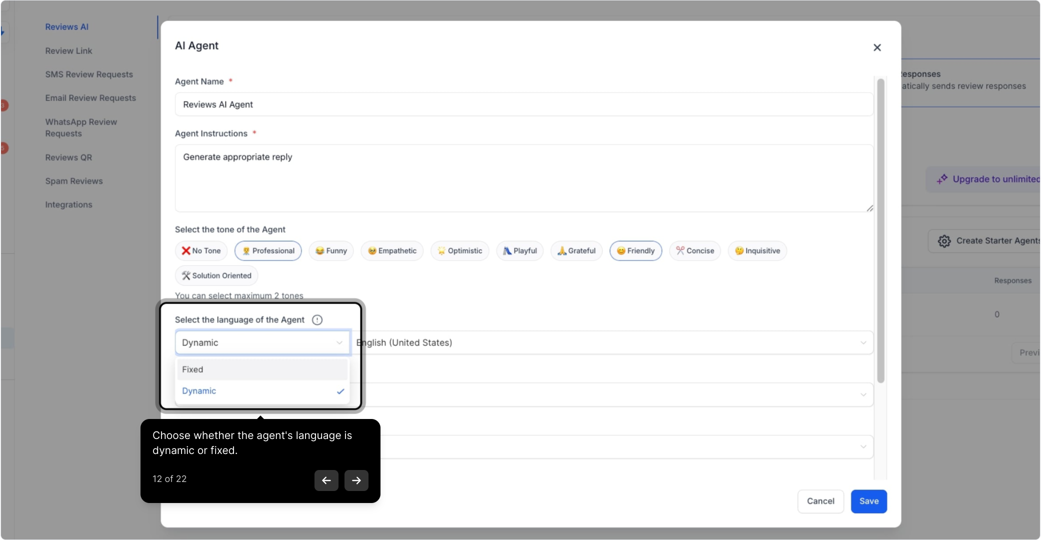Click the Upgrade to unlimited sparkle icon

(942, 179)
